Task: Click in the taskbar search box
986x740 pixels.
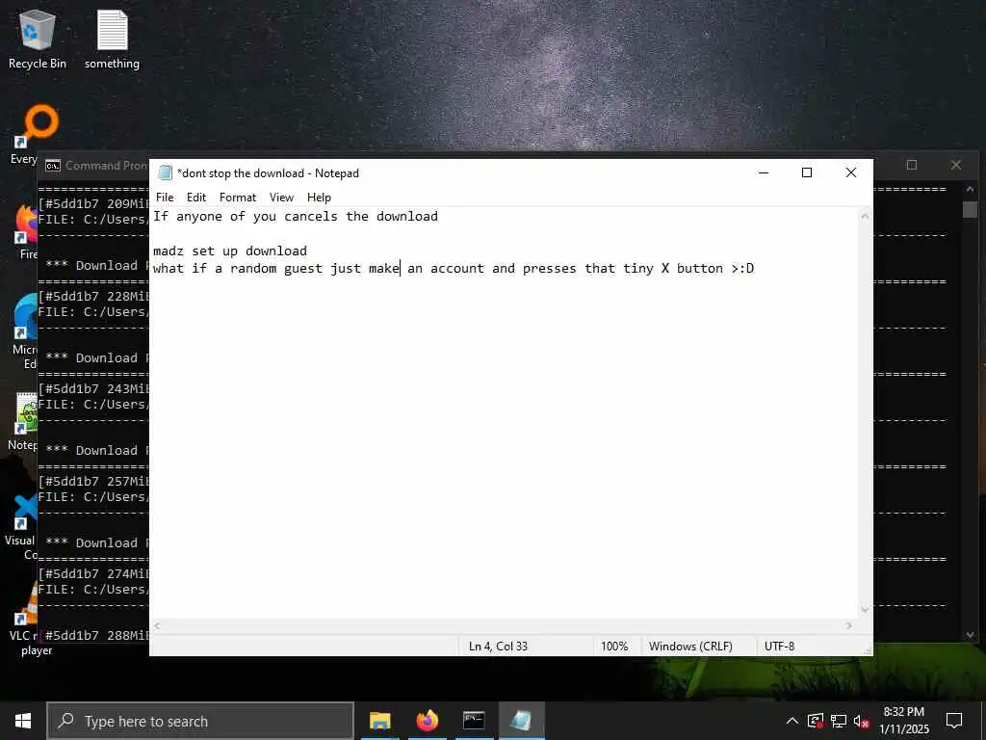Action: point(200,721)
